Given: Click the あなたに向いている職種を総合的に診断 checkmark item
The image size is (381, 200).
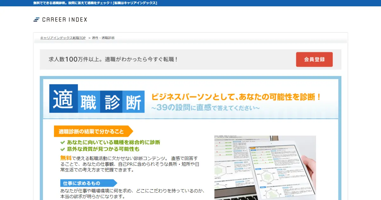Looking at the screenshot, I should [x=110, y=142].
